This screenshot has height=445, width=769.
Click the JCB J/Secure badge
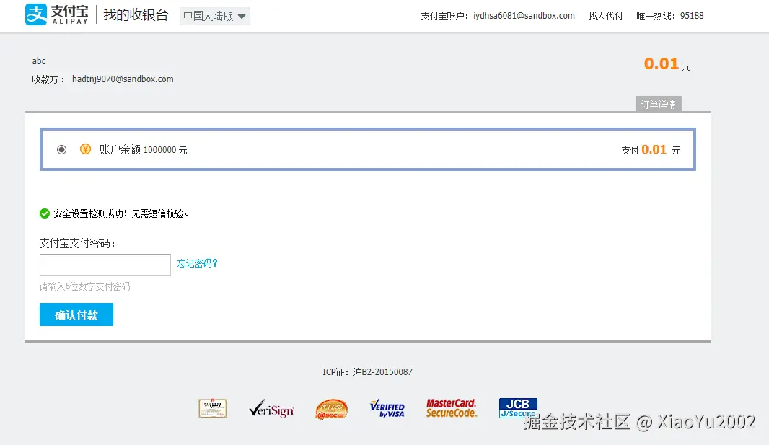point(518,407)
